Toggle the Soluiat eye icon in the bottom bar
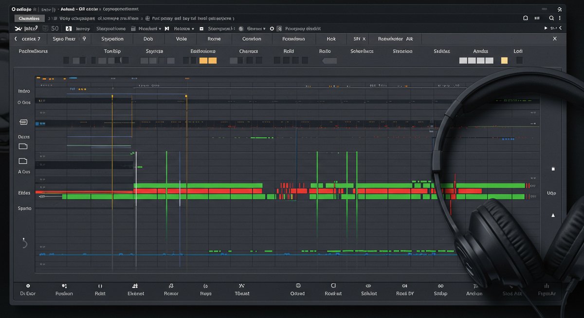The image size is (584, 318). [x=368, y=286]
